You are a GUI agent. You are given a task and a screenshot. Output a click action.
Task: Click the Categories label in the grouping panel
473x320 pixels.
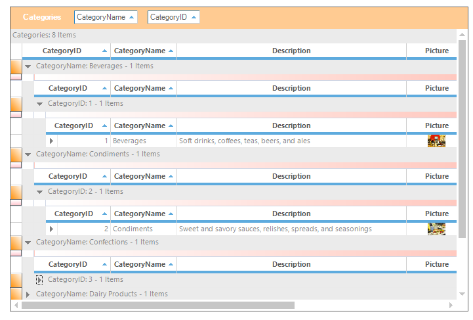tap(42, 18)
